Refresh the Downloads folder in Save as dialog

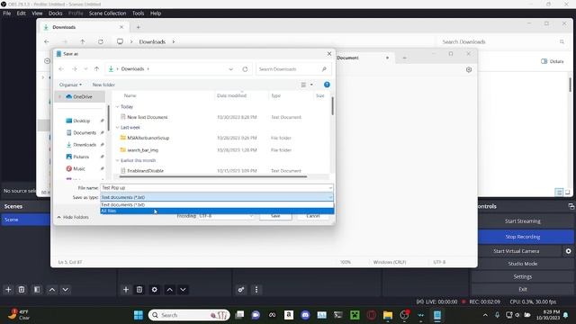[245, 69]
